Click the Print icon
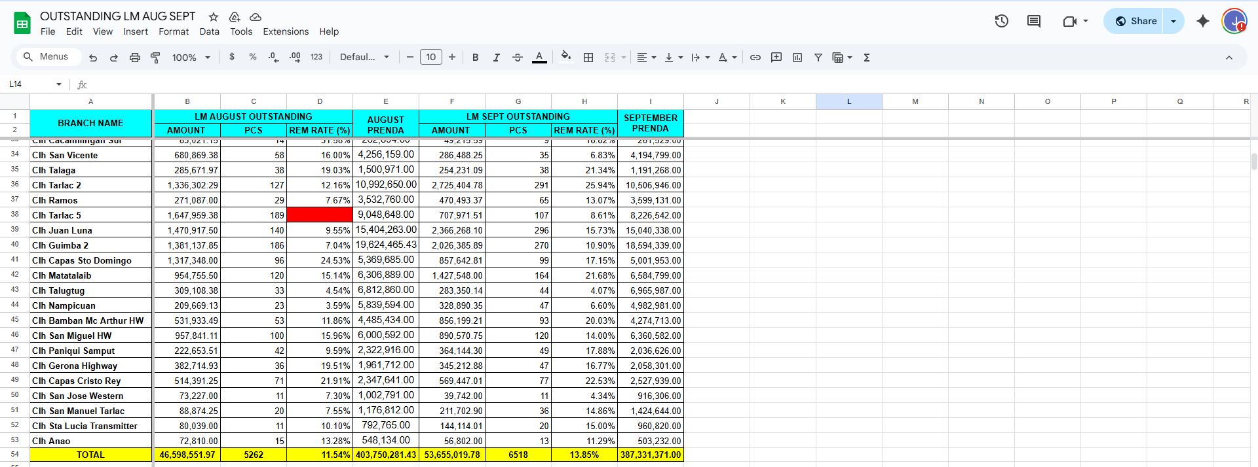The height and width of the screenshot is (467, 1258). click(x=134, y=58)
